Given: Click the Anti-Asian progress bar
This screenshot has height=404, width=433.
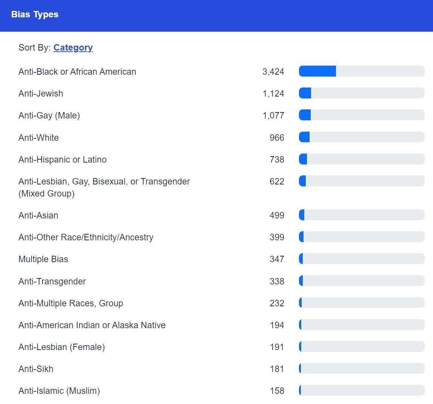Looking at the screenshot, I should tap(361, 215).
